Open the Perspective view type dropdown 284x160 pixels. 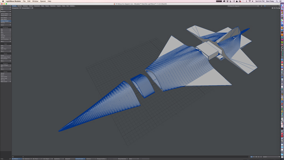(15, 8)
